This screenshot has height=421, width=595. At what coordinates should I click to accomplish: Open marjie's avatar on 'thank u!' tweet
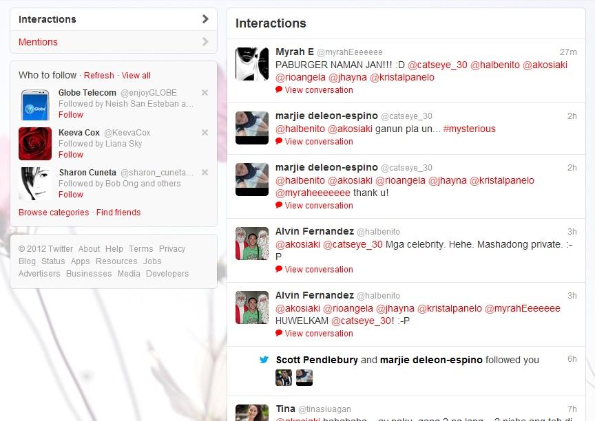click(x=252, y=180)
